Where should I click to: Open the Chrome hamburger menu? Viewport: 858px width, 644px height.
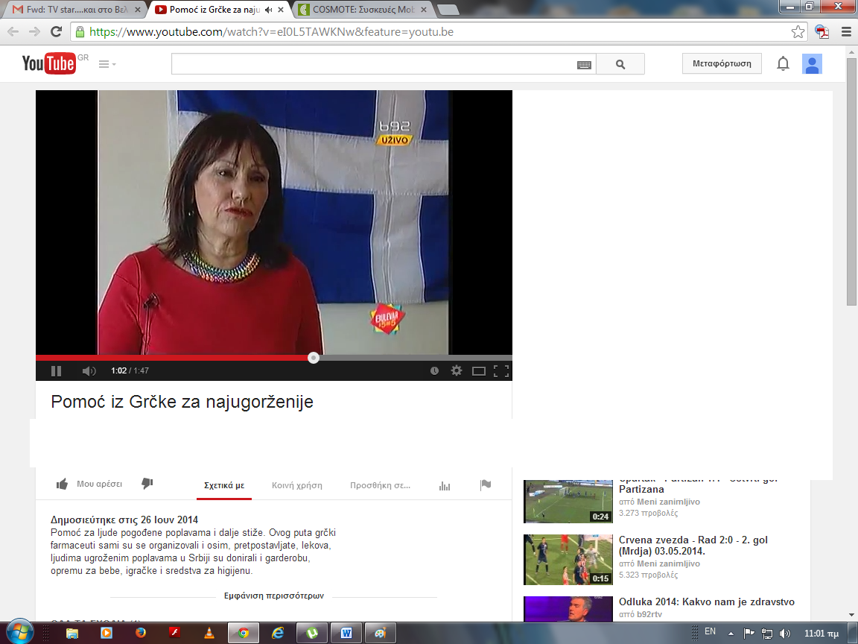846,32
